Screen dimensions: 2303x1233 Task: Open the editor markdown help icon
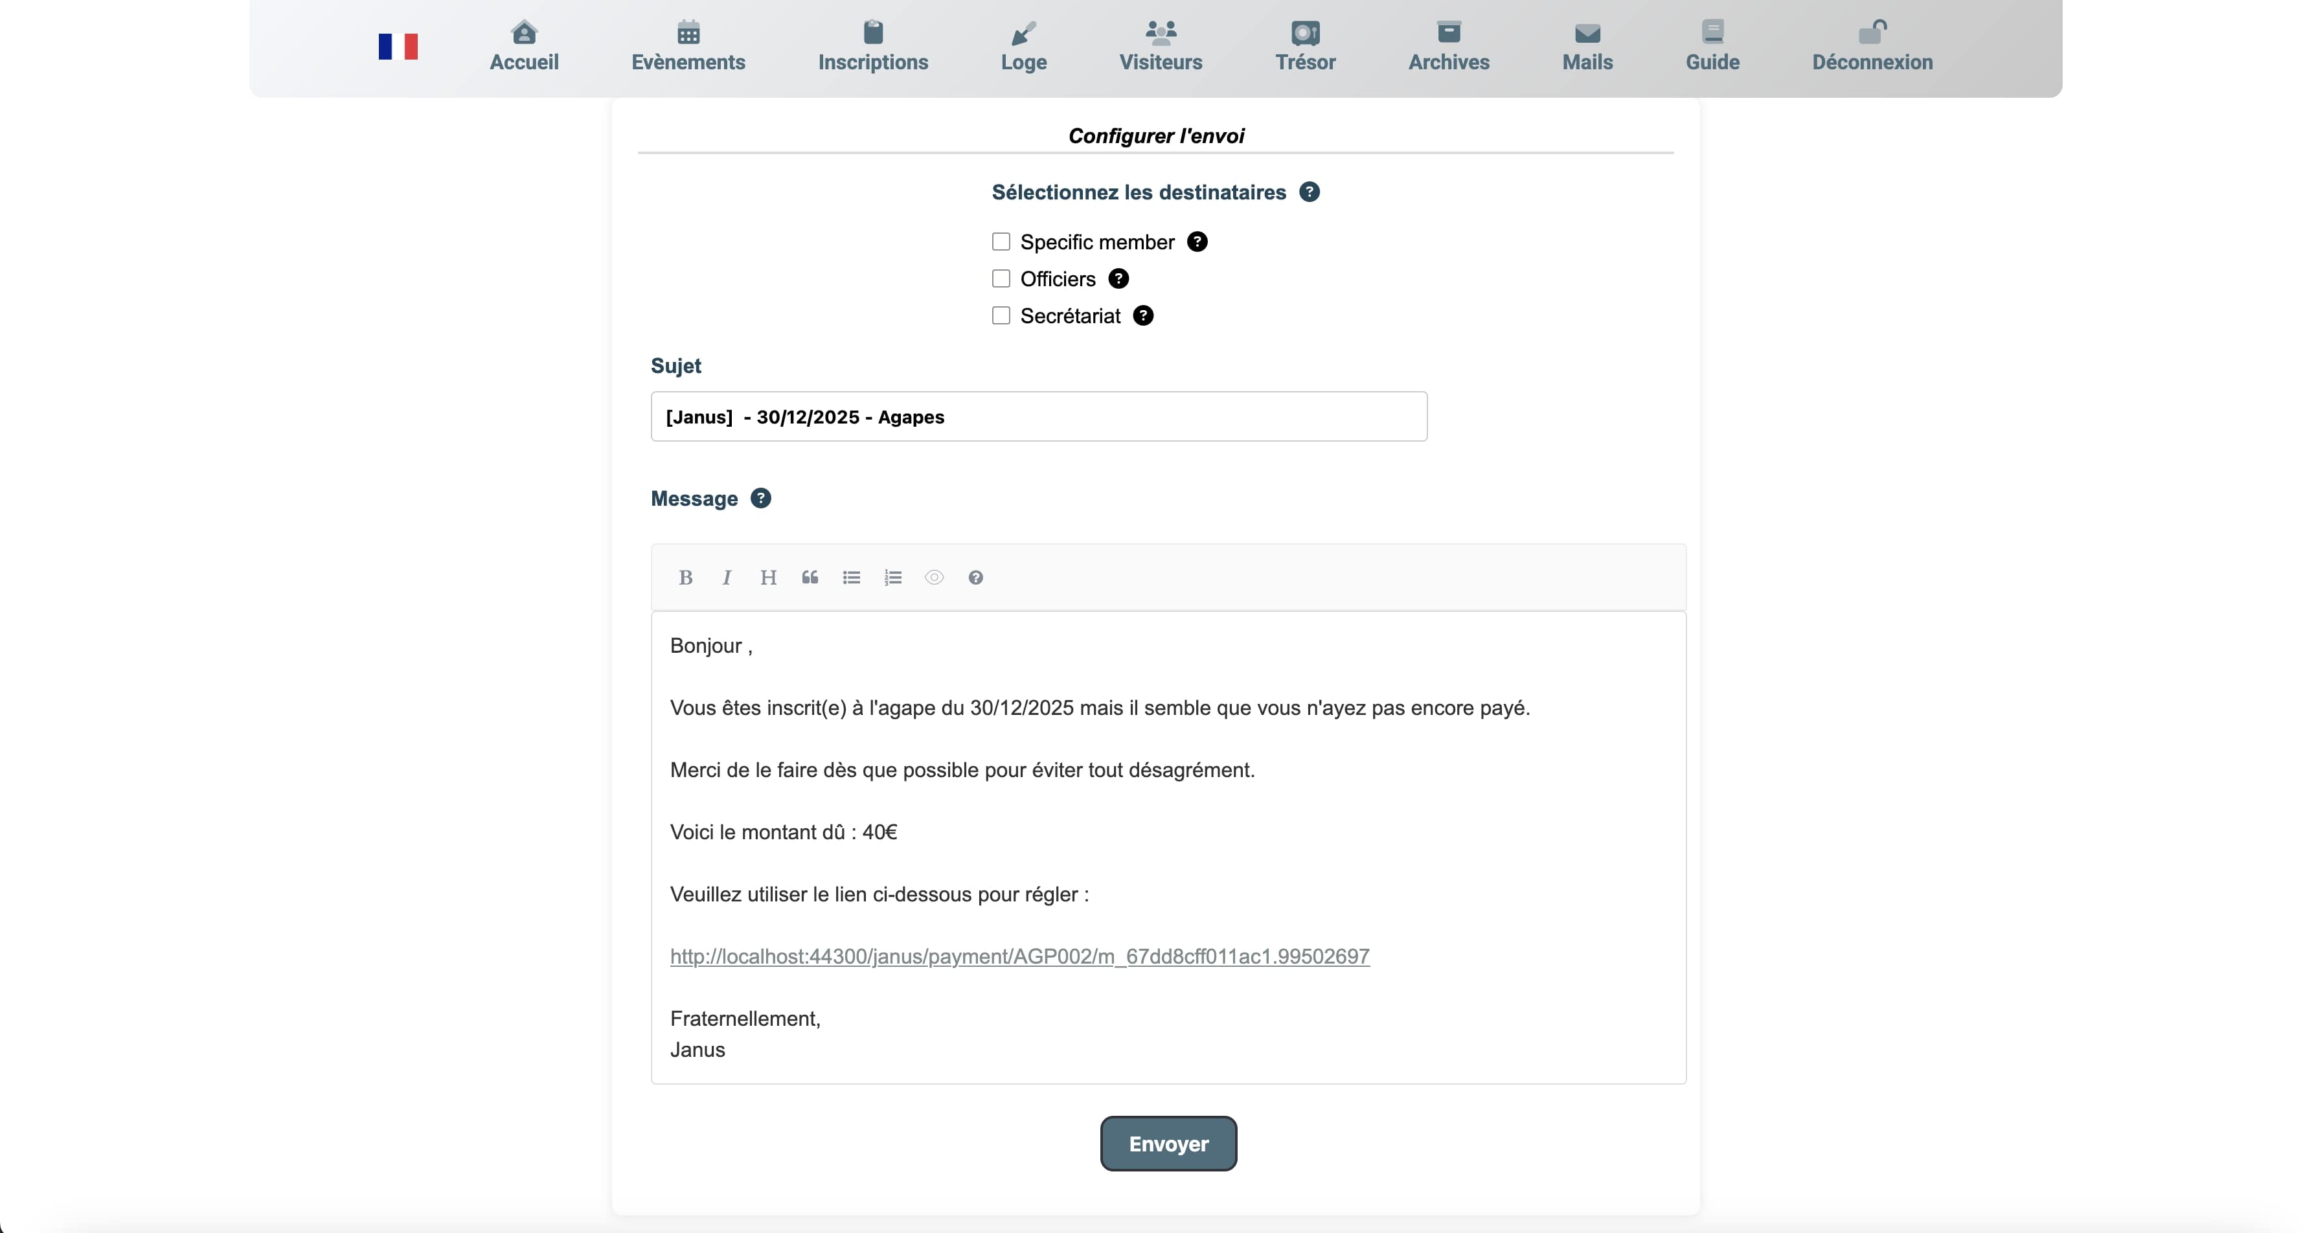click(x=975, y=578)
